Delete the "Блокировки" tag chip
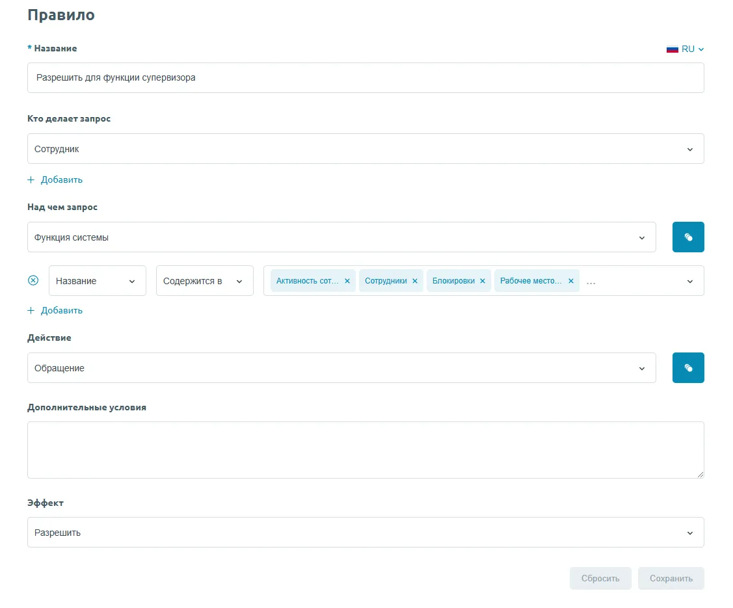This screenshot has width=733, height=608. point(483,281)
